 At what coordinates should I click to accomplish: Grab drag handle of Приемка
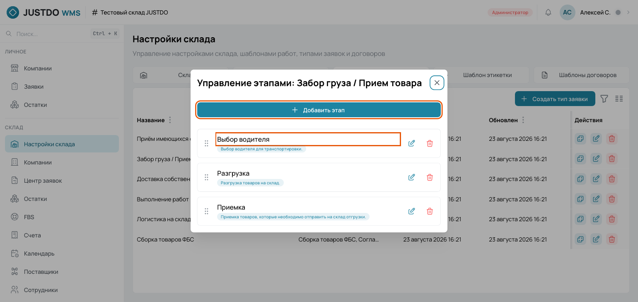coord(206,211)
